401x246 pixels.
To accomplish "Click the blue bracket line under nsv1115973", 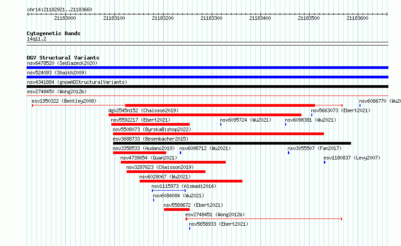I will coord(169,191).
